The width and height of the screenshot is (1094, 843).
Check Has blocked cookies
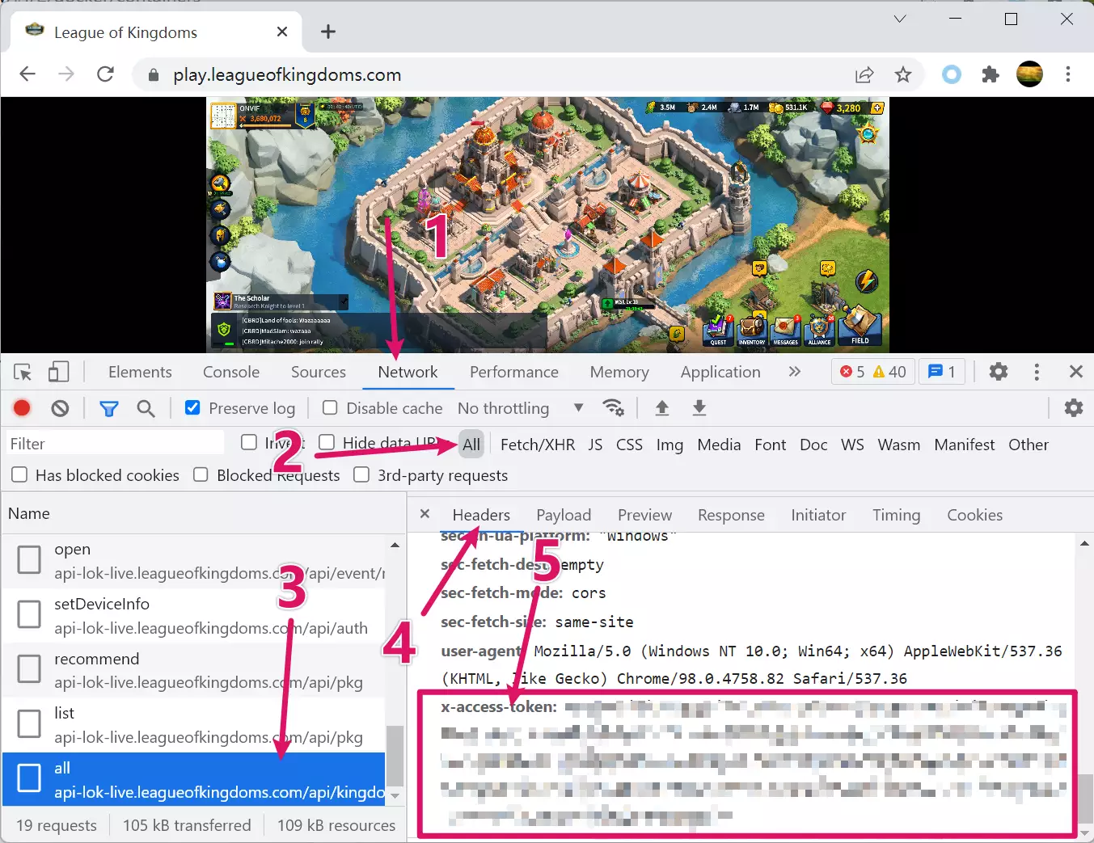point(19,474)
